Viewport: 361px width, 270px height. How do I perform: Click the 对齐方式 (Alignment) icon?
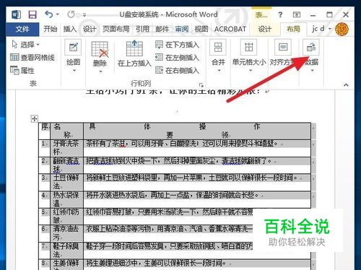pyautogui.click(x=283, y=47)
